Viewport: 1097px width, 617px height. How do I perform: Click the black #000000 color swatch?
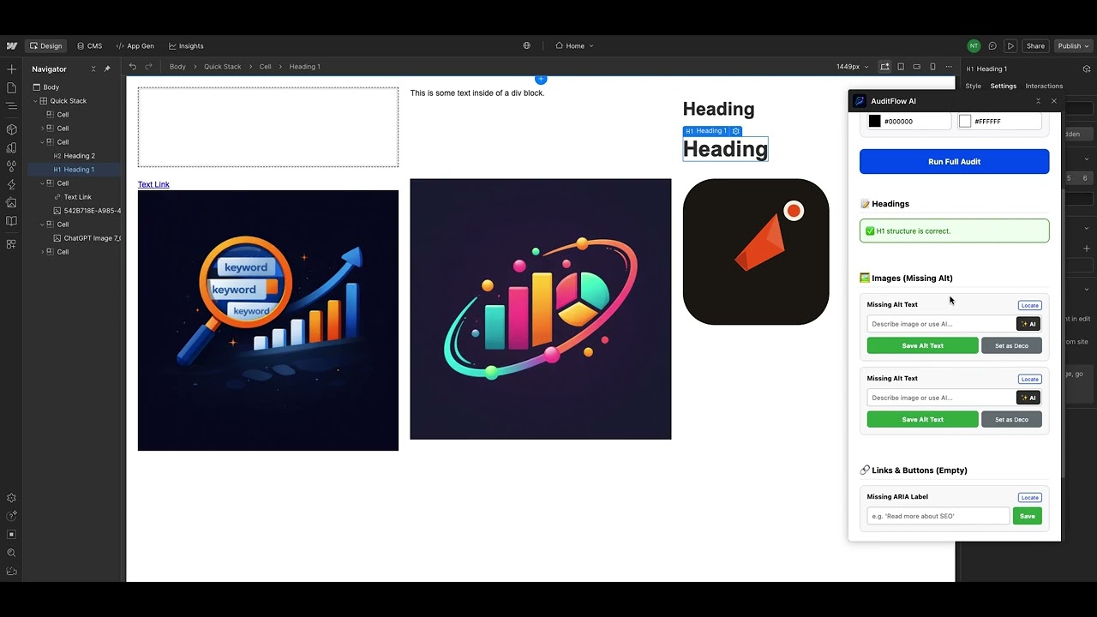874,122
